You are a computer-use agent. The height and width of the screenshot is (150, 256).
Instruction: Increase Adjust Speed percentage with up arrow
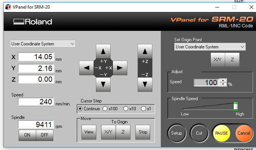(223, 81)
